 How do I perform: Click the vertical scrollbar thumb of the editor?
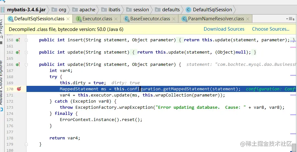point(294,148)
